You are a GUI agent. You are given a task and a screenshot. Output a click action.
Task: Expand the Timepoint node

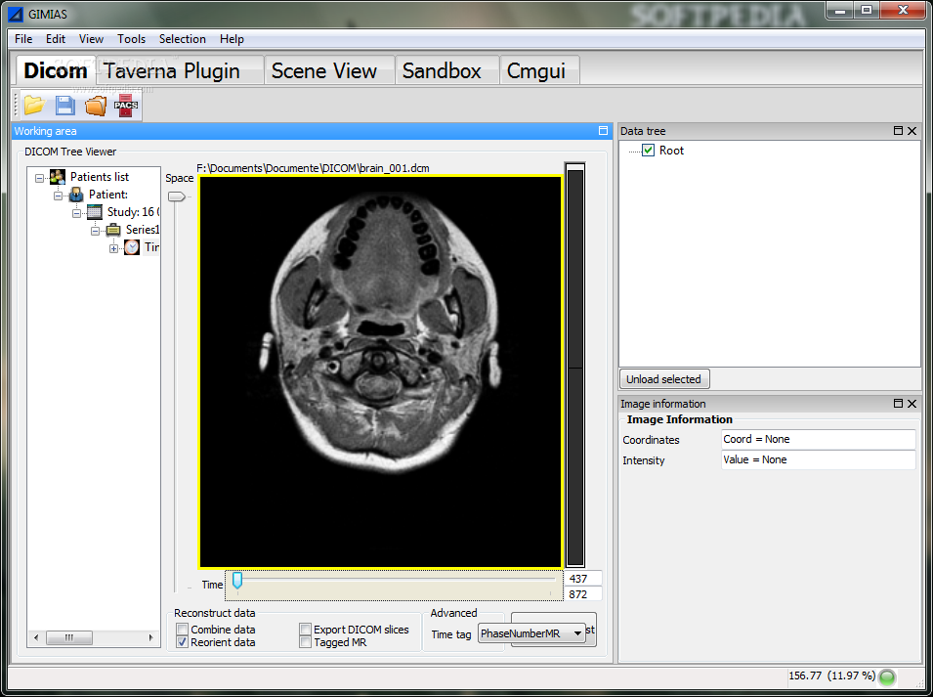coord(113,249)
